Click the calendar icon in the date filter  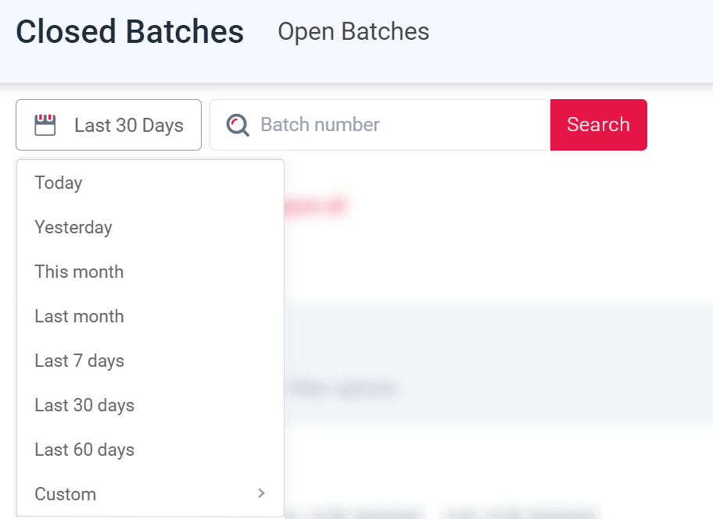tap(45, 124)
